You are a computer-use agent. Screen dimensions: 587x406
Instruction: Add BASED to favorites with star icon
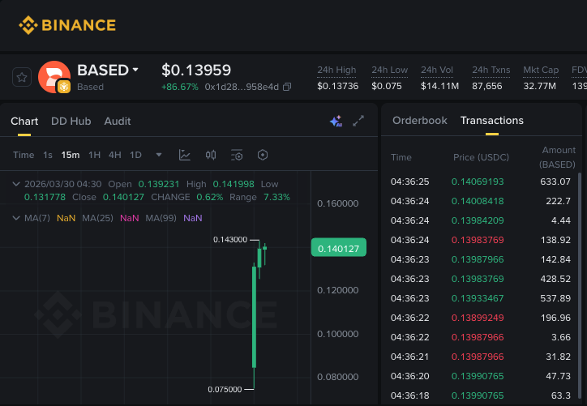pos(22,78)
